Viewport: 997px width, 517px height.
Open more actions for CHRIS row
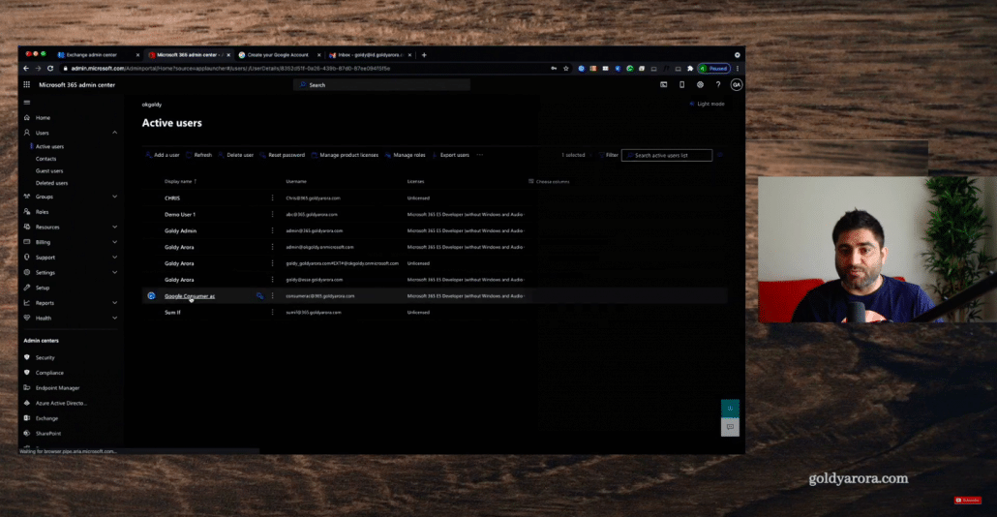(272, 198)
